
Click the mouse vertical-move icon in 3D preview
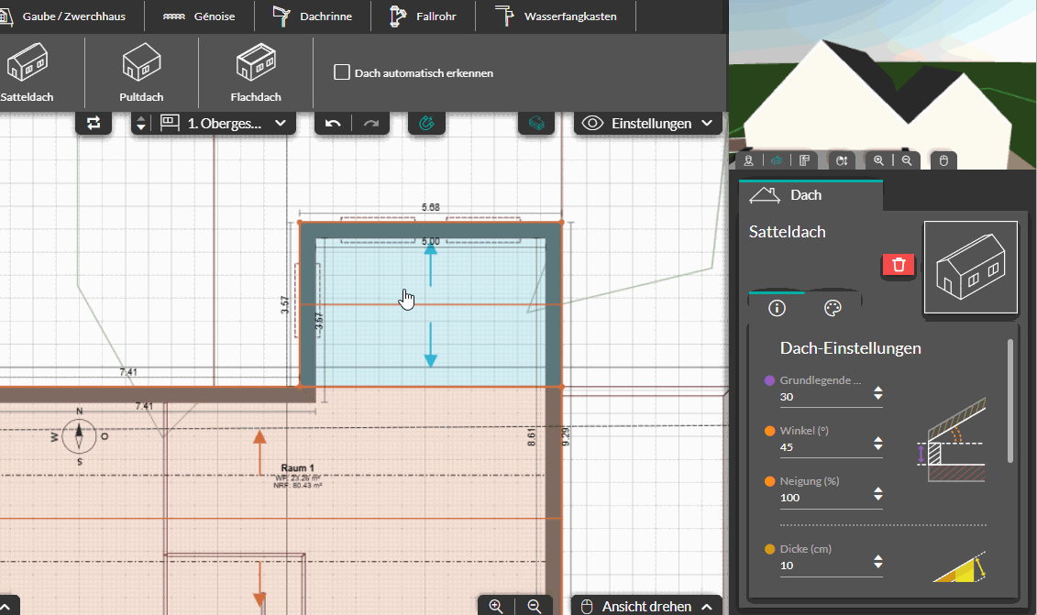841,160
